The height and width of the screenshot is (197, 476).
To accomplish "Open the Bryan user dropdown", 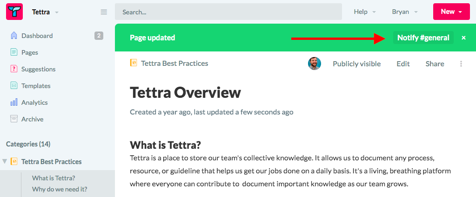I will point(405,12).
